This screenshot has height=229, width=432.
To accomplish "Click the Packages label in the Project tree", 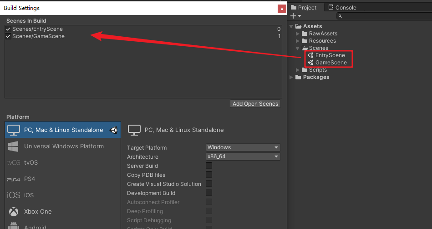I will pyautogui.click(x=316, y=77).
